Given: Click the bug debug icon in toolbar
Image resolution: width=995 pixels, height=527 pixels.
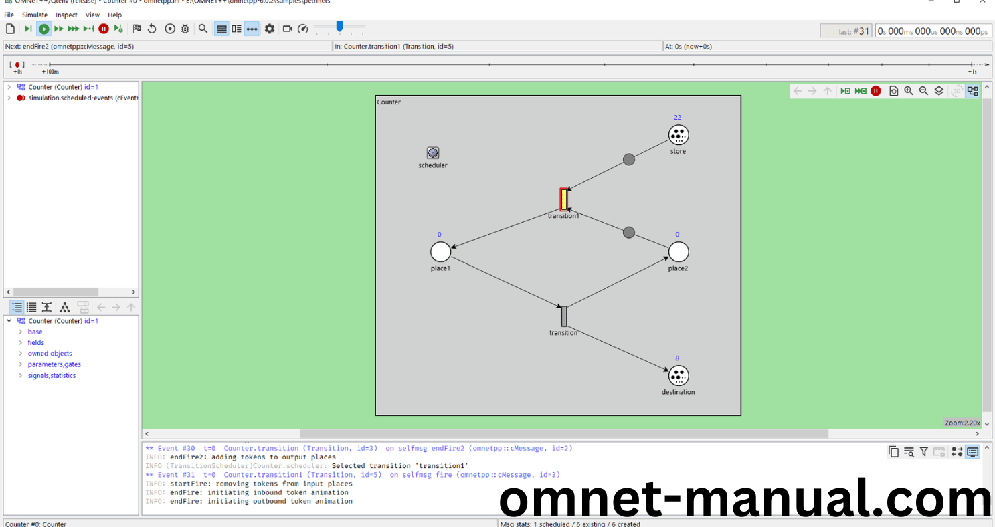Looking at the screenshot, I should point(185,29).
